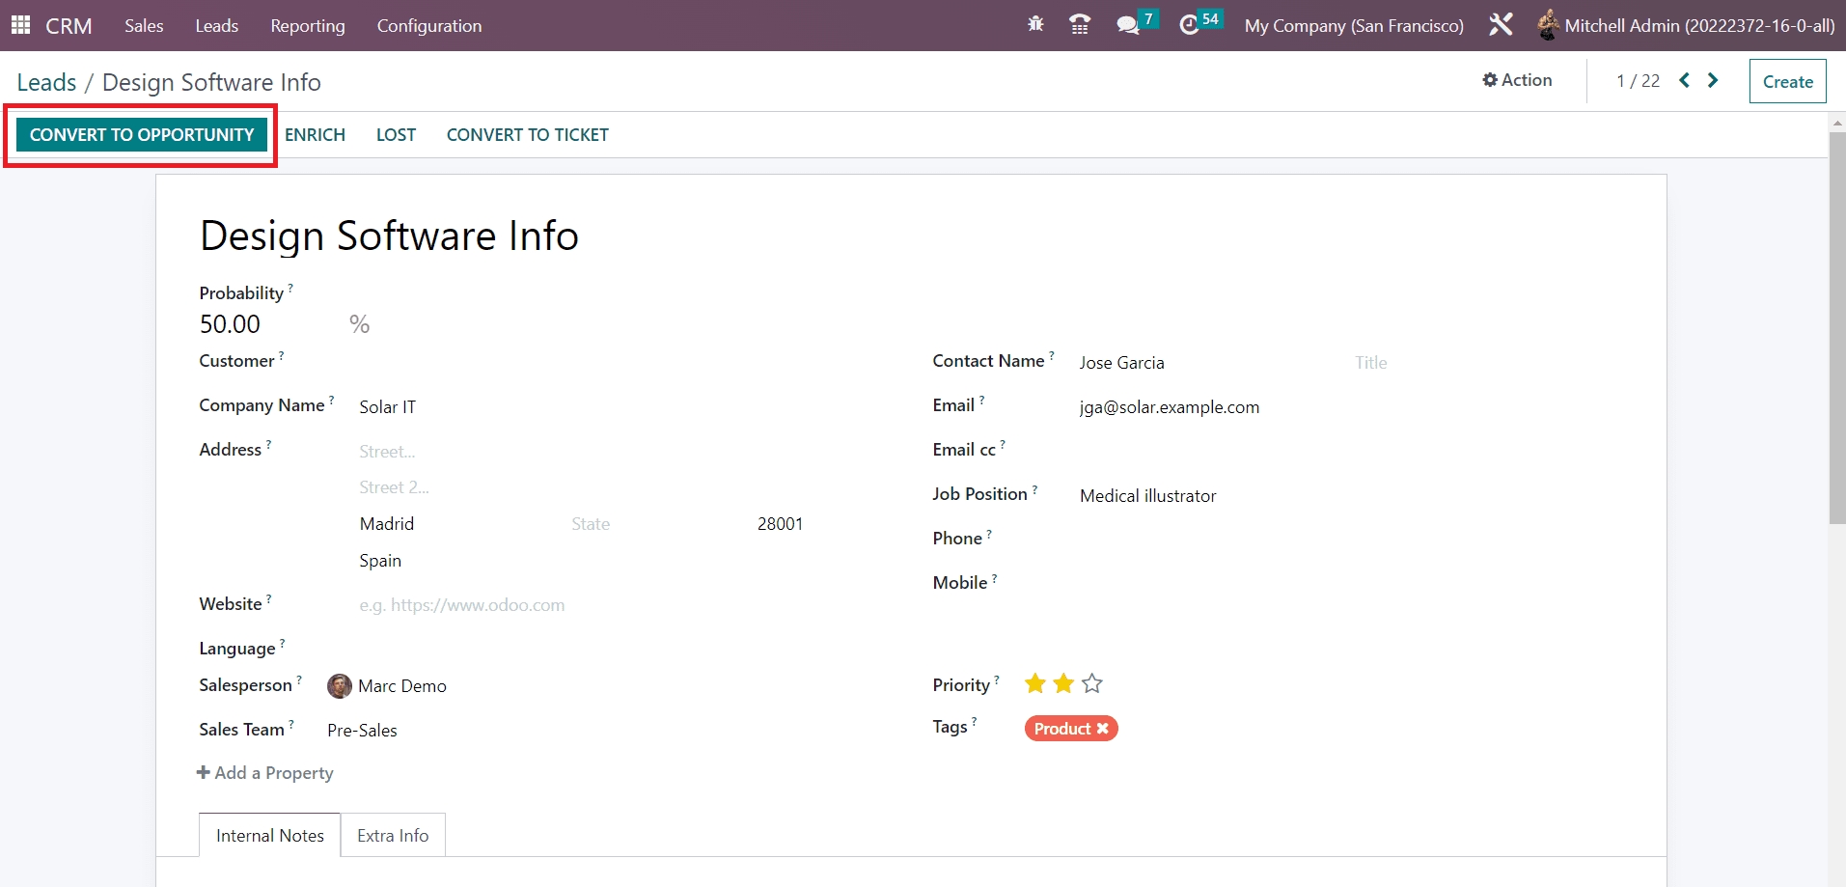This screenshot has height=887, width=1846.
Task: Open the Reporting menu
Action: [307, 26]
